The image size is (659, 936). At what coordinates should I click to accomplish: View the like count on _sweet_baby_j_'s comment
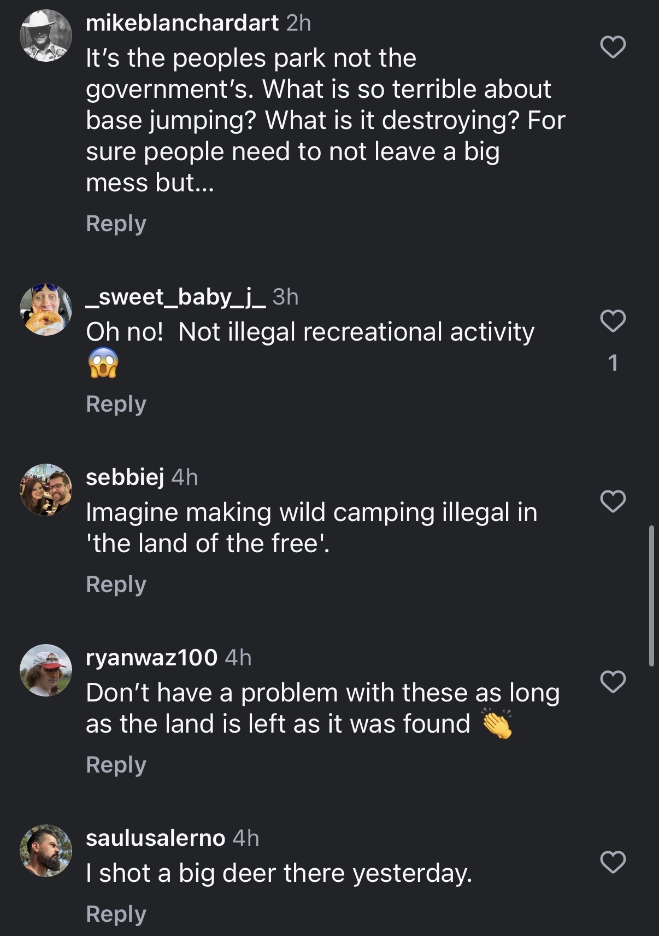click(x=613, y=363)
